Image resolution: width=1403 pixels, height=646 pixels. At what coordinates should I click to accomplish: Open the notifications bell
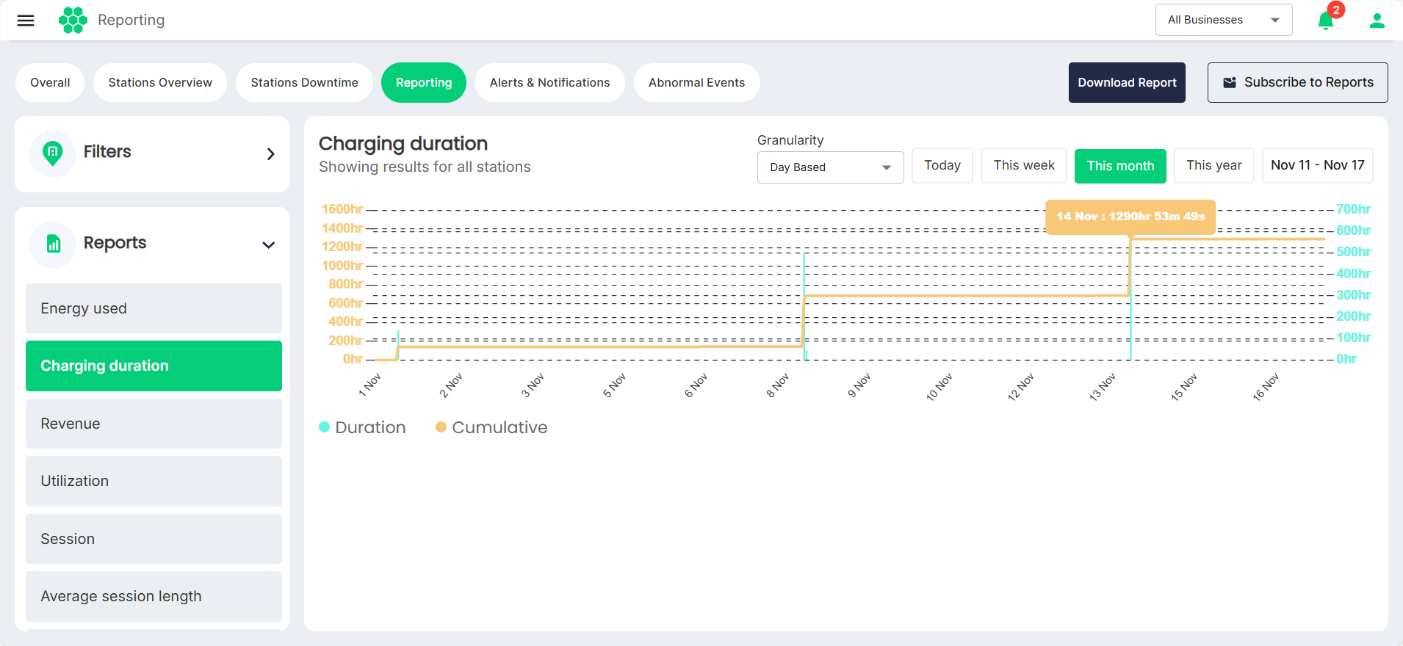point(1326,21)
